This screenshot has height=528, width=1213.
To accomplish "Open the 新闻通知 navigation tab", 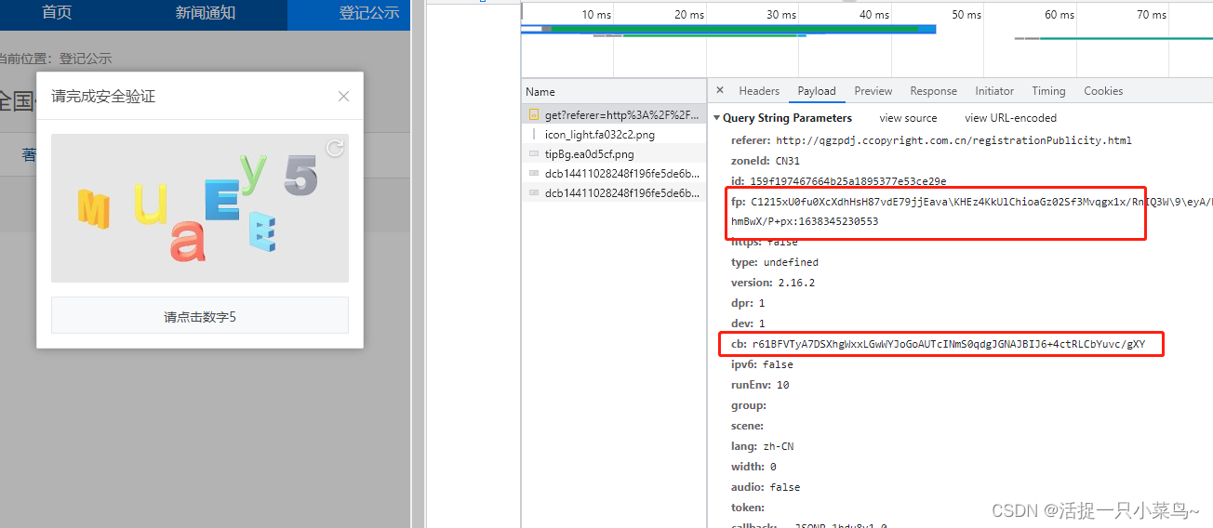I will tap(206, 13).
